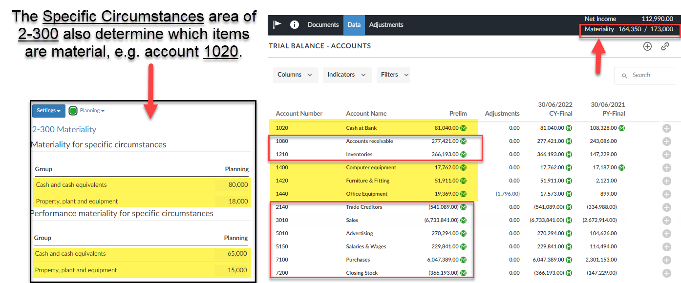Open the Indicators dropdown
681x283 pixels.
pos(346,75)
